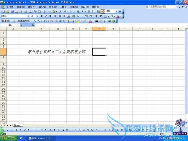This screenshot has width=188, height=141.
Task: Toggle Bold formatting
Action: click(x=42, y=16)
